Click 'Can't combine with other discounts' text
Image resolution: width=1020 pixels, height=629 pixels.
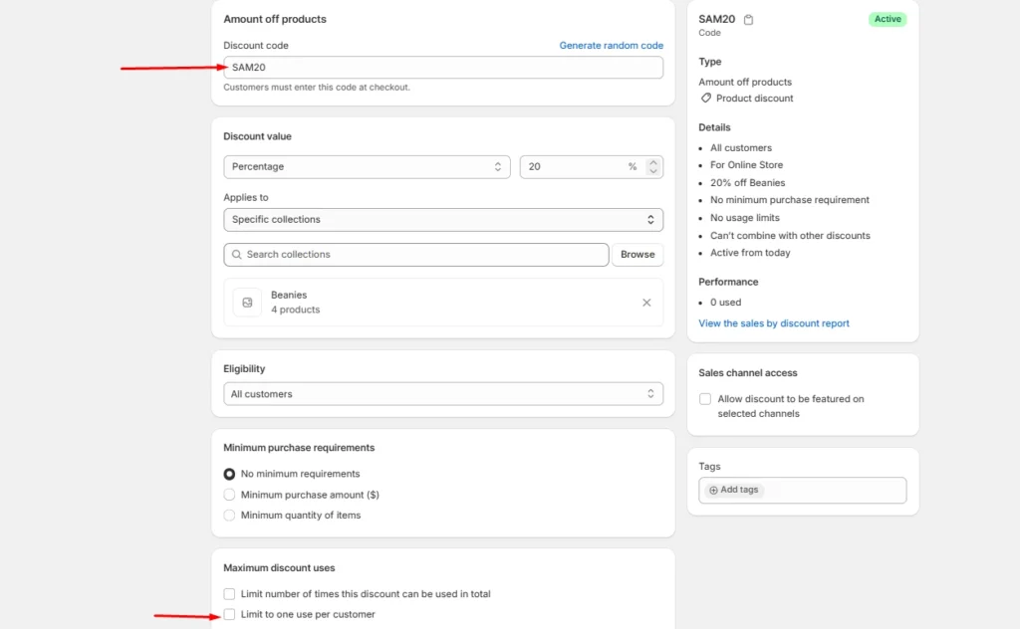(x=790, y=236)
